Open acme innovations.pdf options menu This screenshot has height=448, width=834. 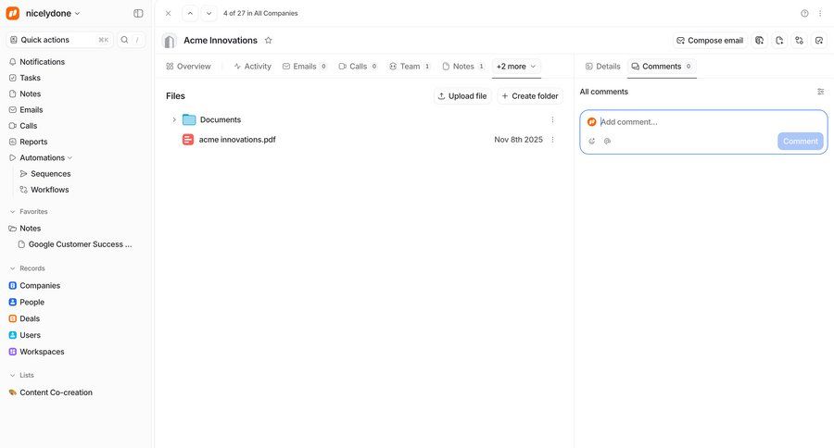(x=552, y=139)
